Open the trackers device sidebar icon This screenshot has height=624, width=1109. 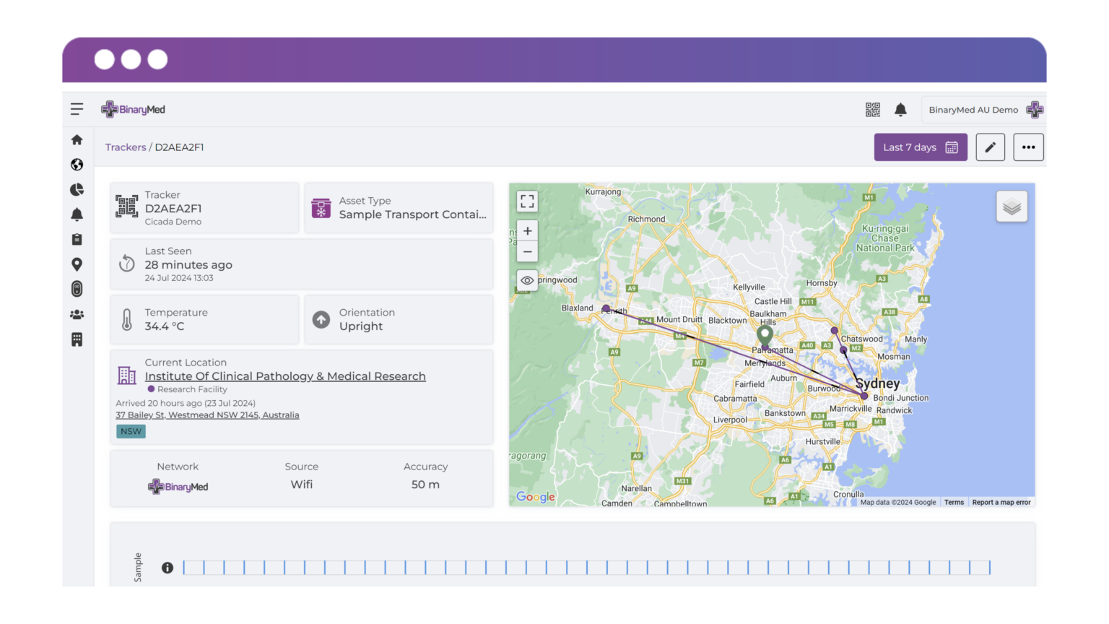pyautogui.click(x=77, y=288)
